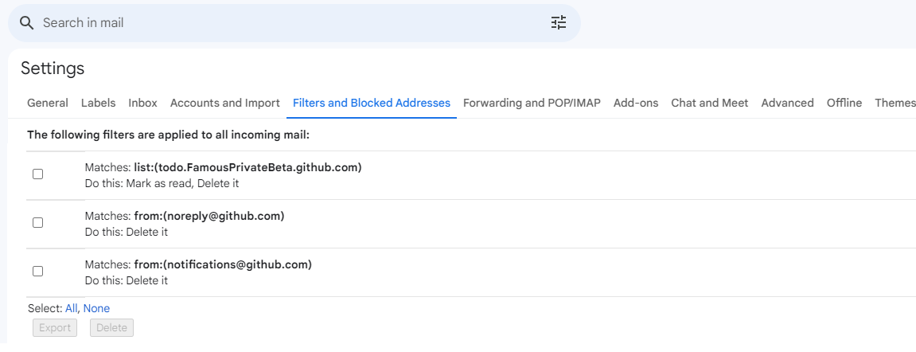
Task: Click the All select link
Action: tap(71, 308)
